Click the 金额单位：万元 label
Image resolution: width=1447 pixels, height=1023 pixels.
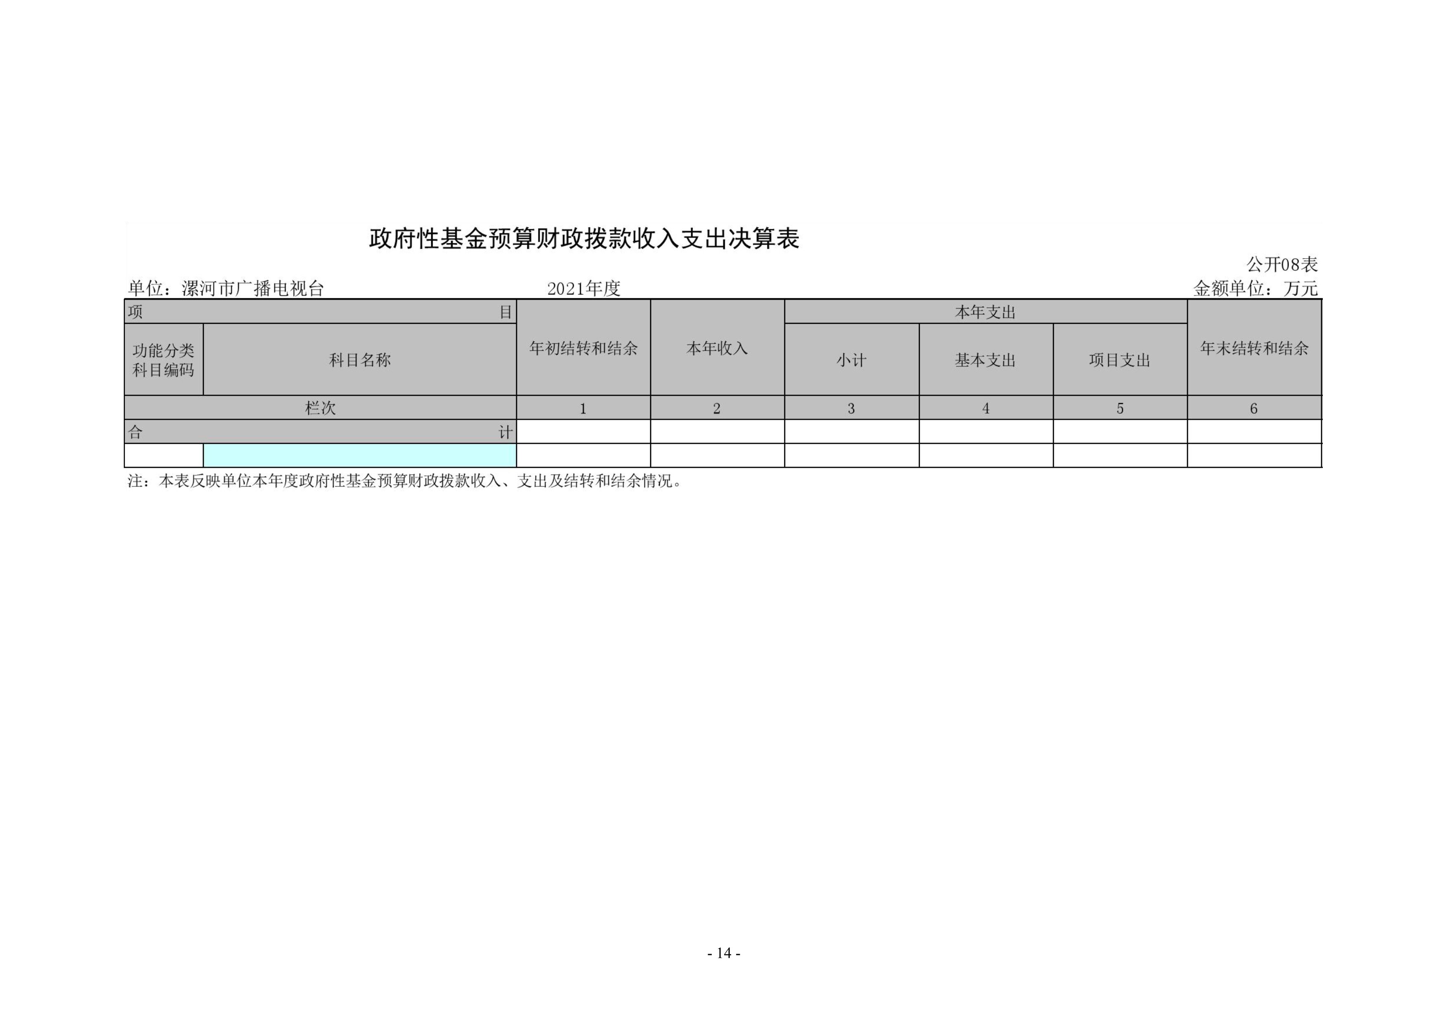point(1256,288)
